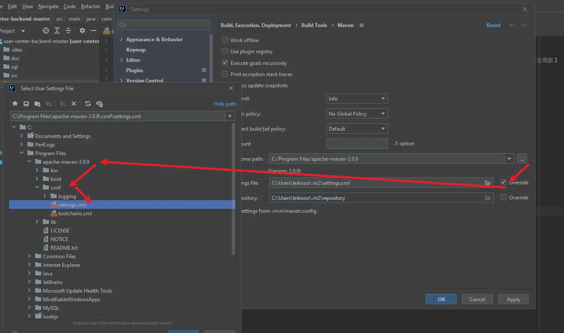The width and height of the screenshot is (564, 333).
Task: Click Cancel in Settings dialog
Action: [477, 299]
